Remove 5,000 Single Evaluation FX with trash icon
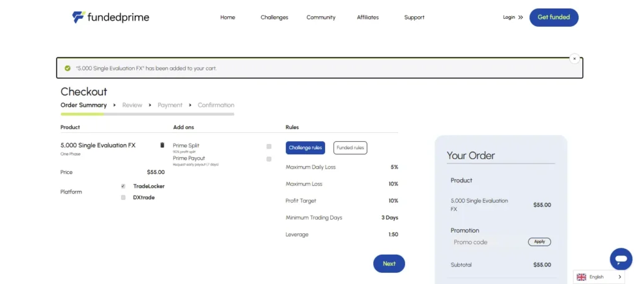This screenshot has height=284, width=639. pos(162,145)
